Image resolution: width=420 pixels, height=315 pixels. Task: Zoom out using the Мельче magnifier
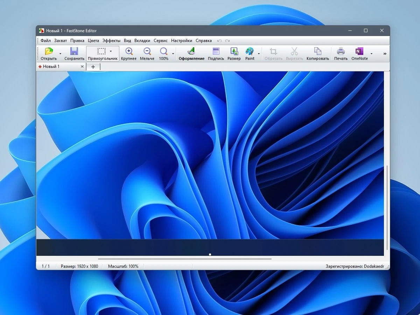coord(147,54)
